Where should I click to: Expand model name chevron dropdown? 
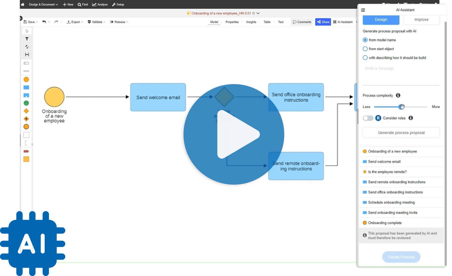[x=258, y=13]
